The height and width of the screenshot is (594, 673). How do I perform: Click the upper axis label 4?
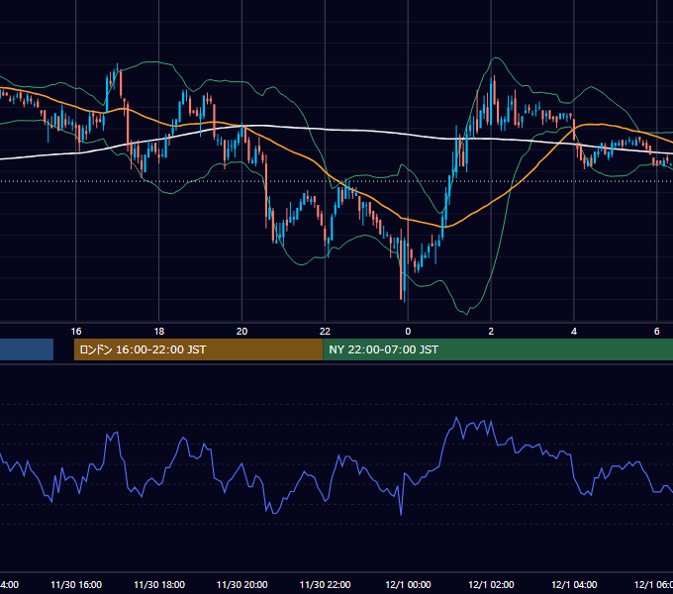pos(574,332)
